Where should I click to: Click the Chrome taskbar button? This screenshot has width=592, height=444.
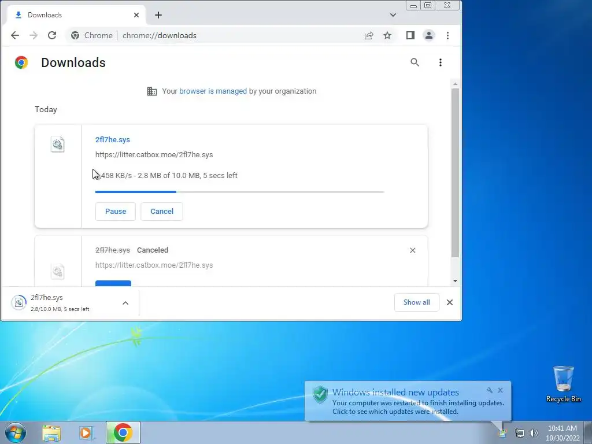[123, 432]
